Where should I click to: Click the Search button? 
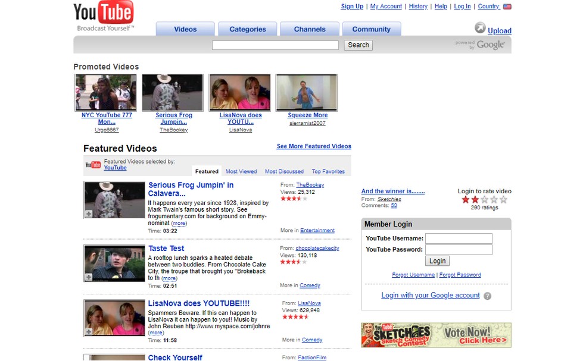(x=358, y=45)
